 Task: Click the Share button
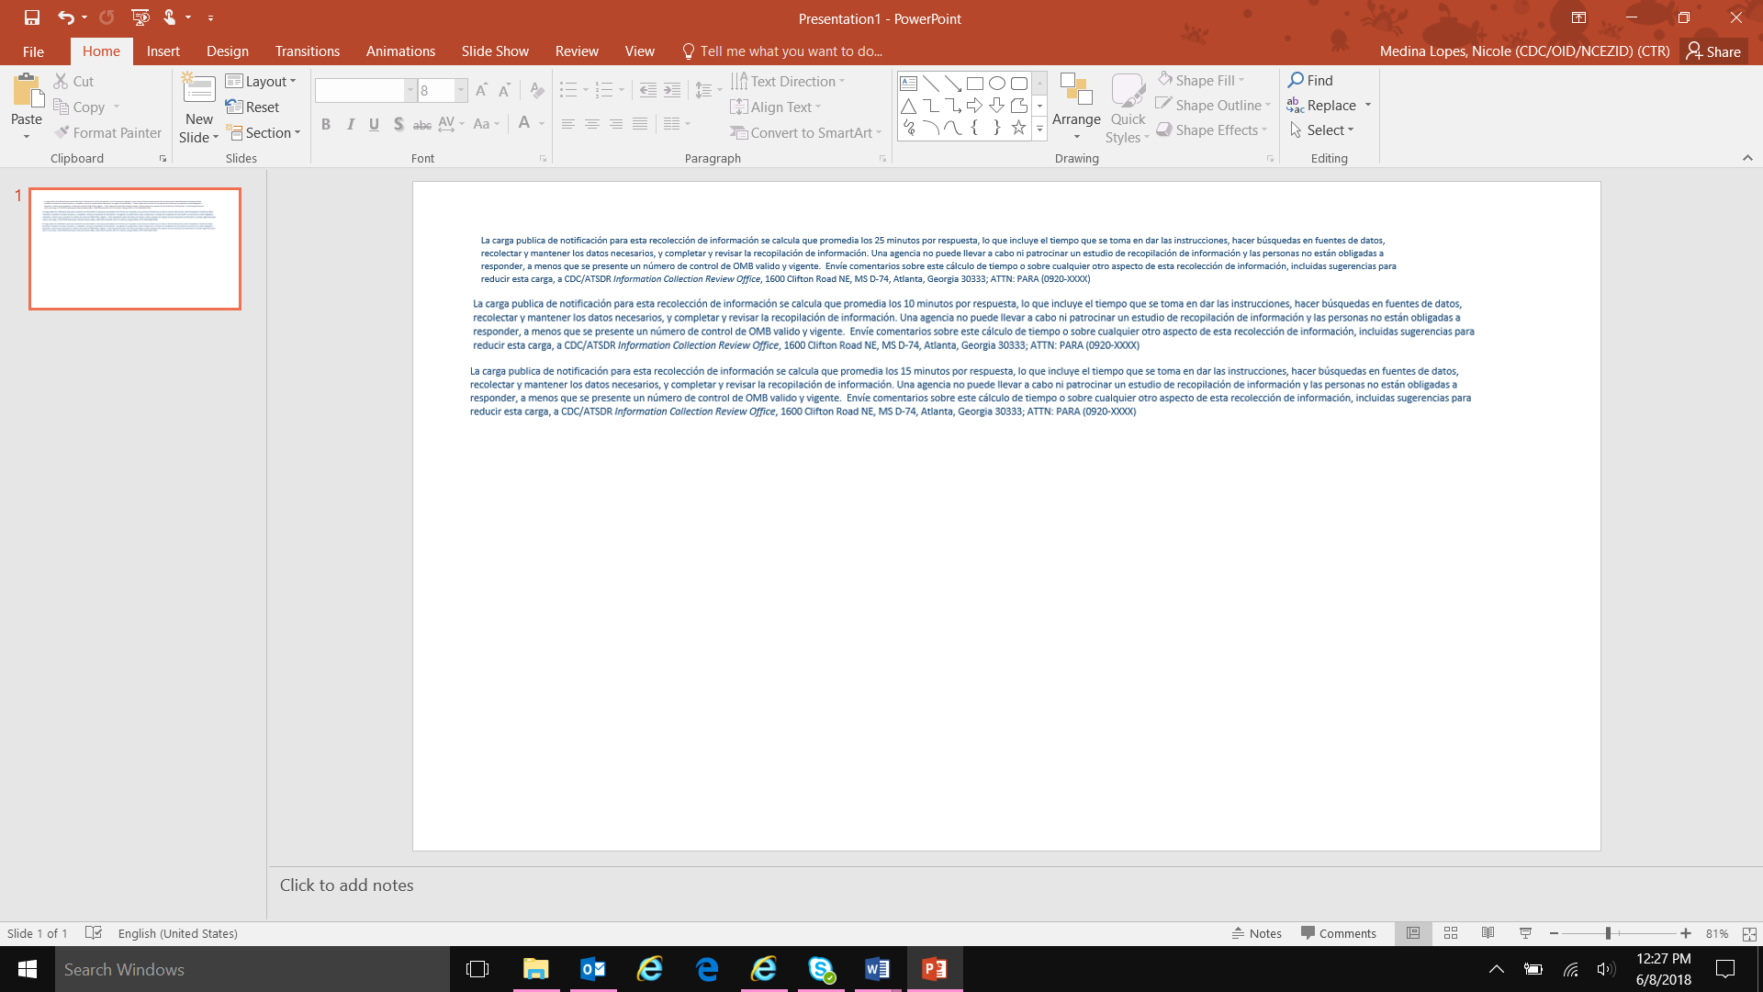pyautogui.click(x=1713, y=51)
